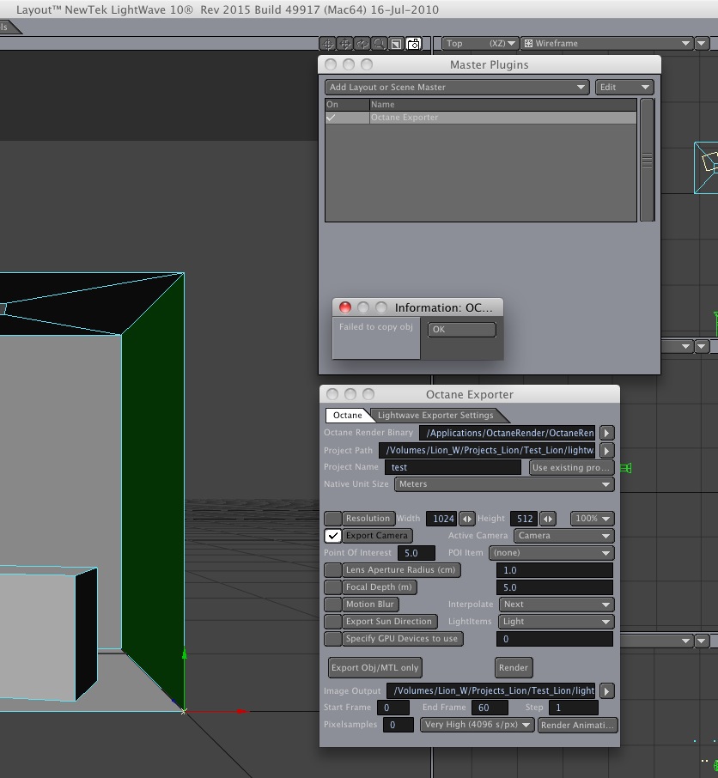Click the camera view icon in viewport header

coord(413,44)
